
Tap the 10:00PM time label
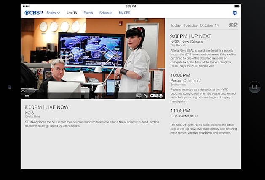click(x=180, y=75)
